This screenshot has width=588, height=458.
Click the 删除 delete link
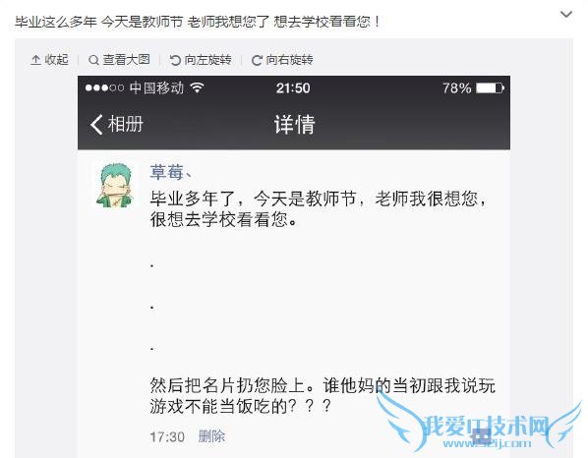tap(211, 436)
